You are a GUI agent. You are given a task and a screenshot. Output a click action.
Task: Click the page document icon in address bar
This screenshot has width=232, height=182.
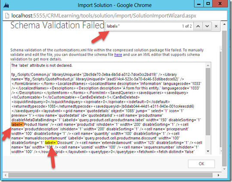click(7, 15)
